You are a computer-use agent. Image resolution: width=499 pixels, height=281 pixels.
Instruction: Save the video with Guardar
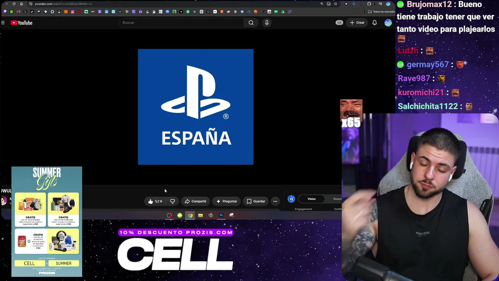(256, 201)
